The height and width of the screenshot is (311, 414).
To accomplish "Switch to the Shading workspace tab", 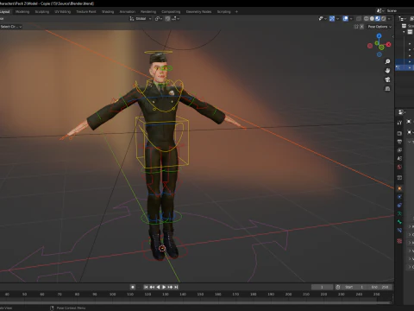I will [x=108, y=12].
